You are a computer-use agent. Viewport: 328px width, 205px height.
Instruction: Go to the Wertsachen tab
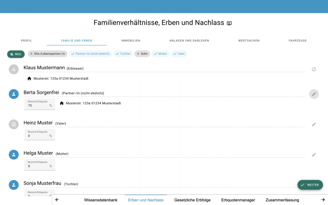[x=249, y=41]
